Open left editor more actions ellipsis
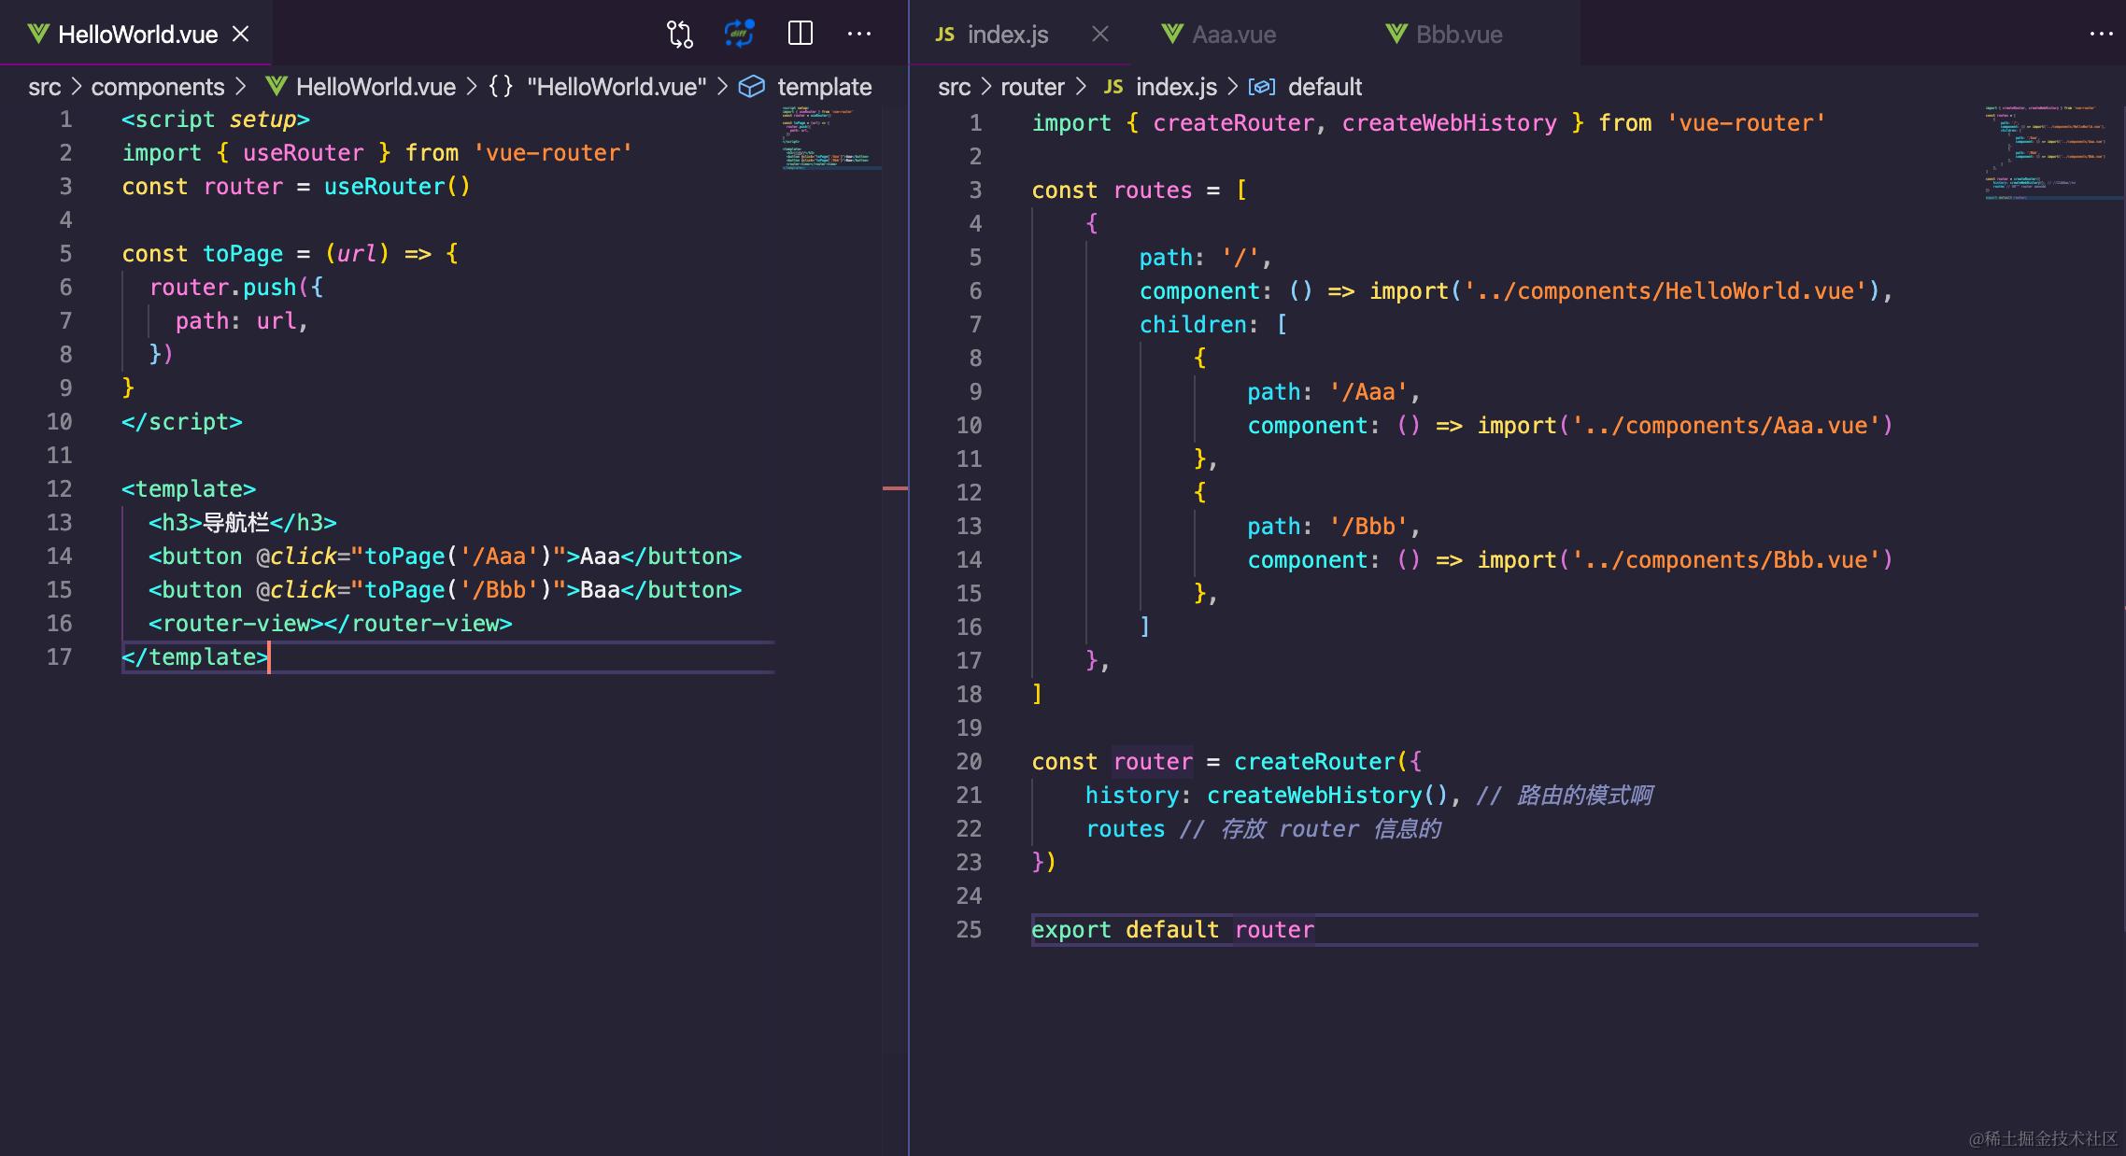The image size is (2126, 1156). (x=859, y=34)
